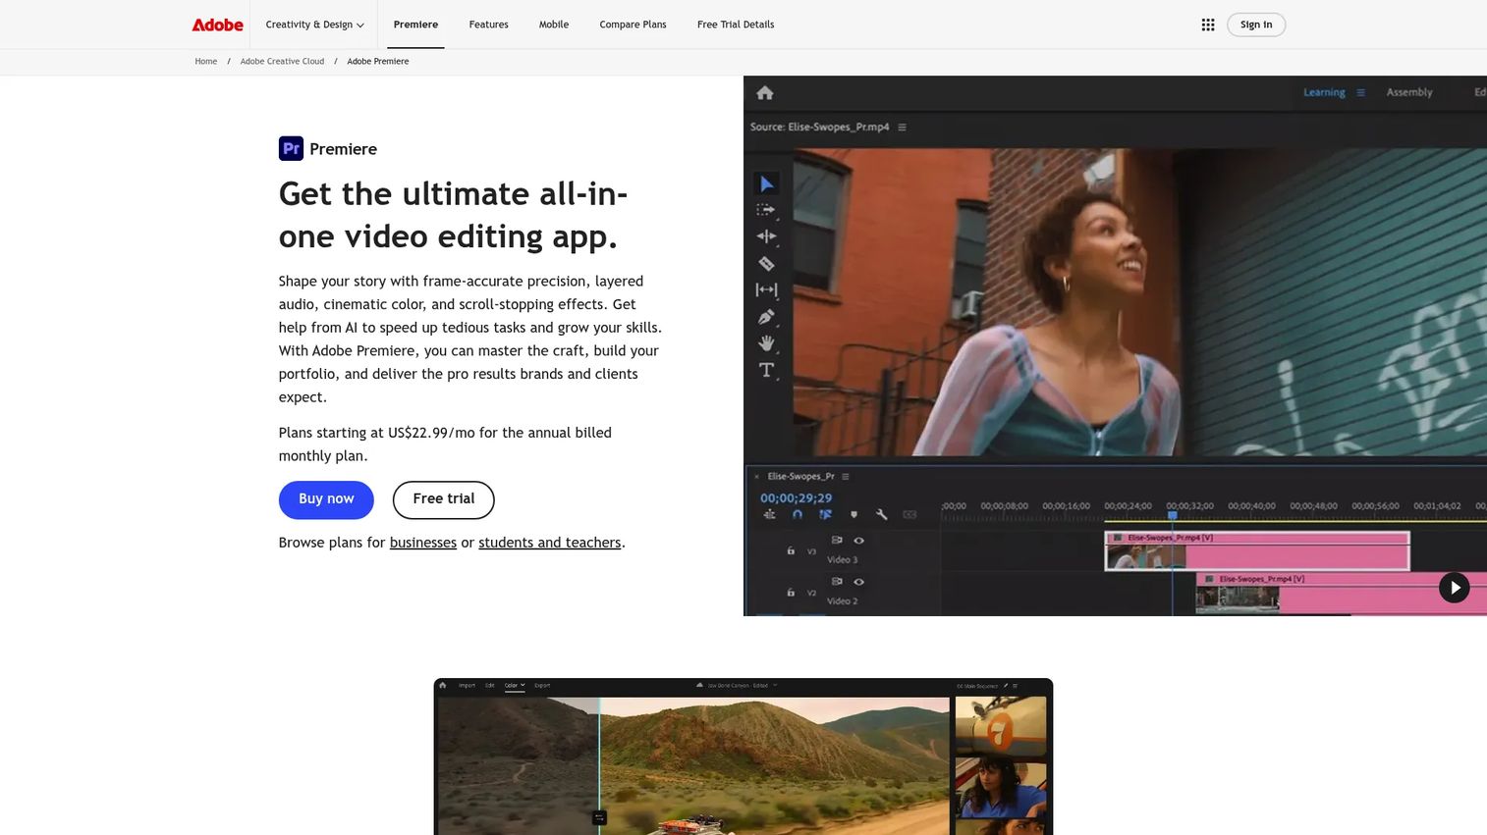1487x835 pixels.
Task: Click the Adobe logo
Action: [217, 25]
